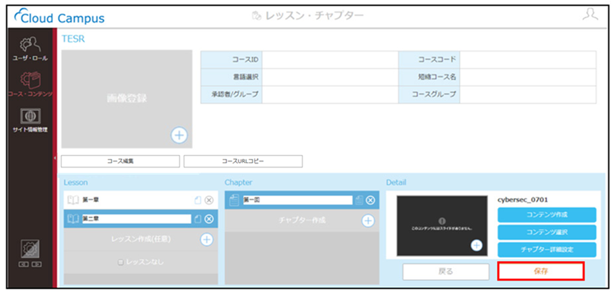Copy the 第二章 lesson with its page icon
Screen dimensions: 614x295
(198, 219)
